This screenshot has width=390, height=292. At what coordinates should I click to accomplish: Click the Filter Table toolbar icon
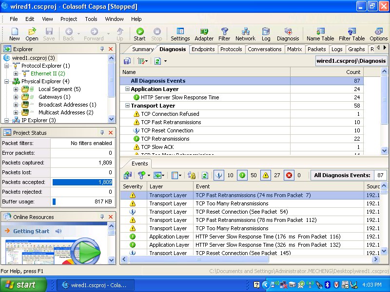(351, 34)
